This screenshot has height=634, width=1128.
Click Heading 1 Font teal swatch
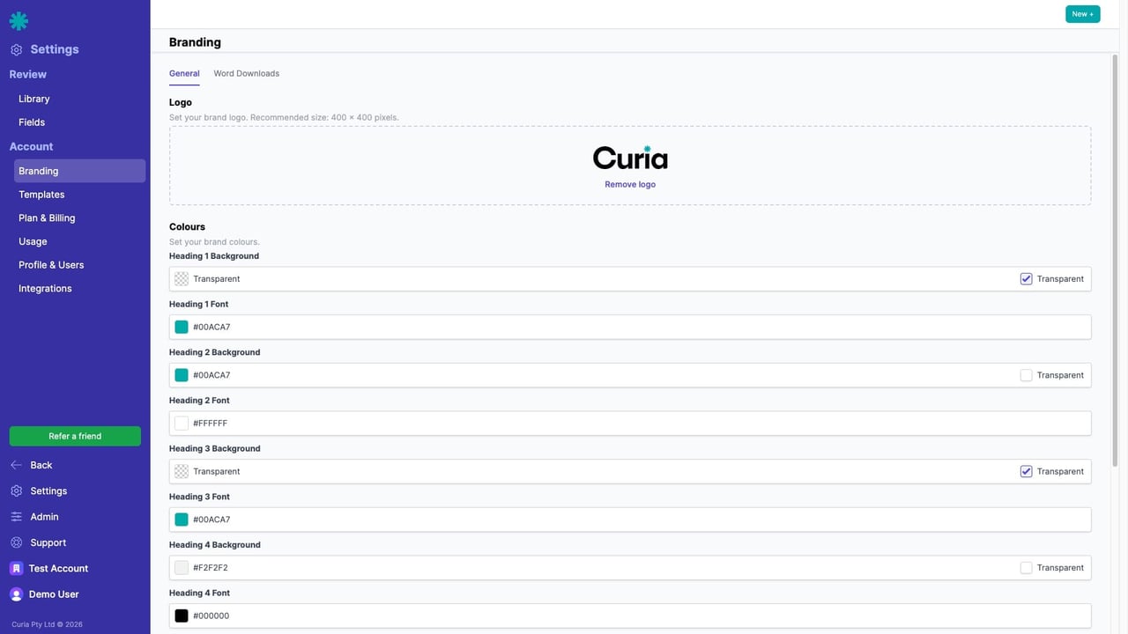(182, 328)
